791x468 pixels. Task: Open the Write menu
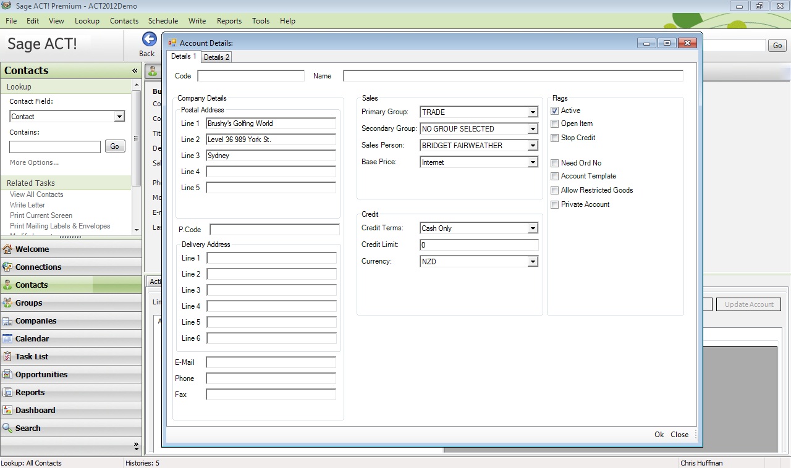[197, 21]
